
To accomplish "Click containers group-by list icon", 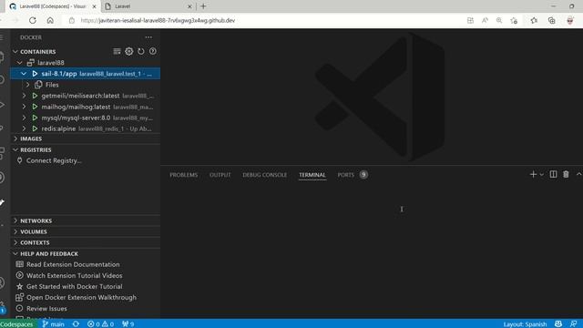I will 117,51.
